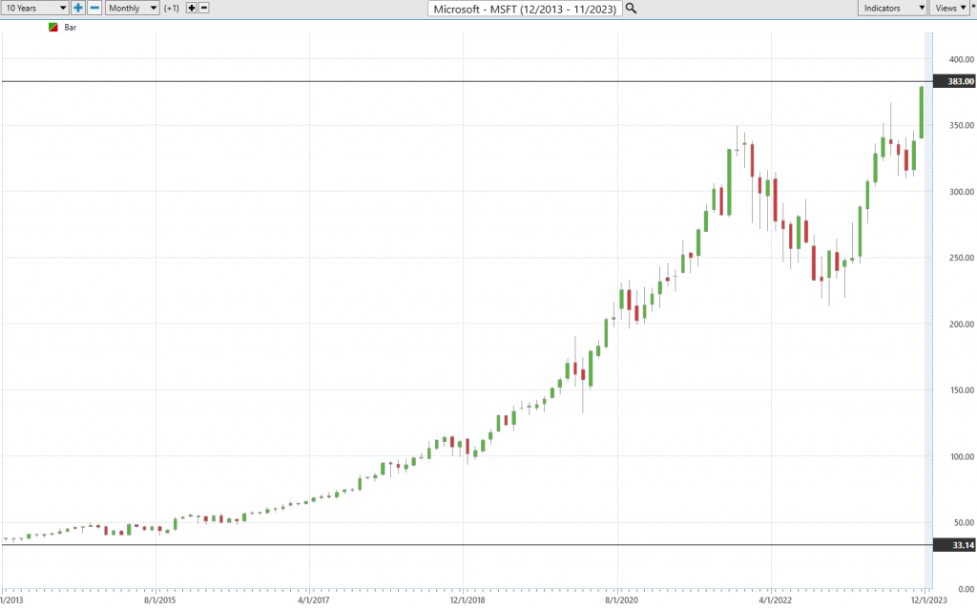Click the Microsoft - MSFT symbol field
The height and width of the screenshot is (610, 977).
[525, 9]
